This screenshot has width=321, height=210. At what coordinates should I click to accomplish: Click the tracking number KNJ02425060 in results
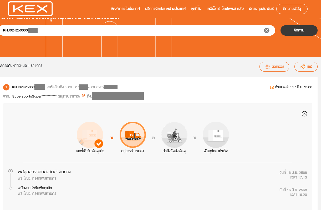(23, 87)
